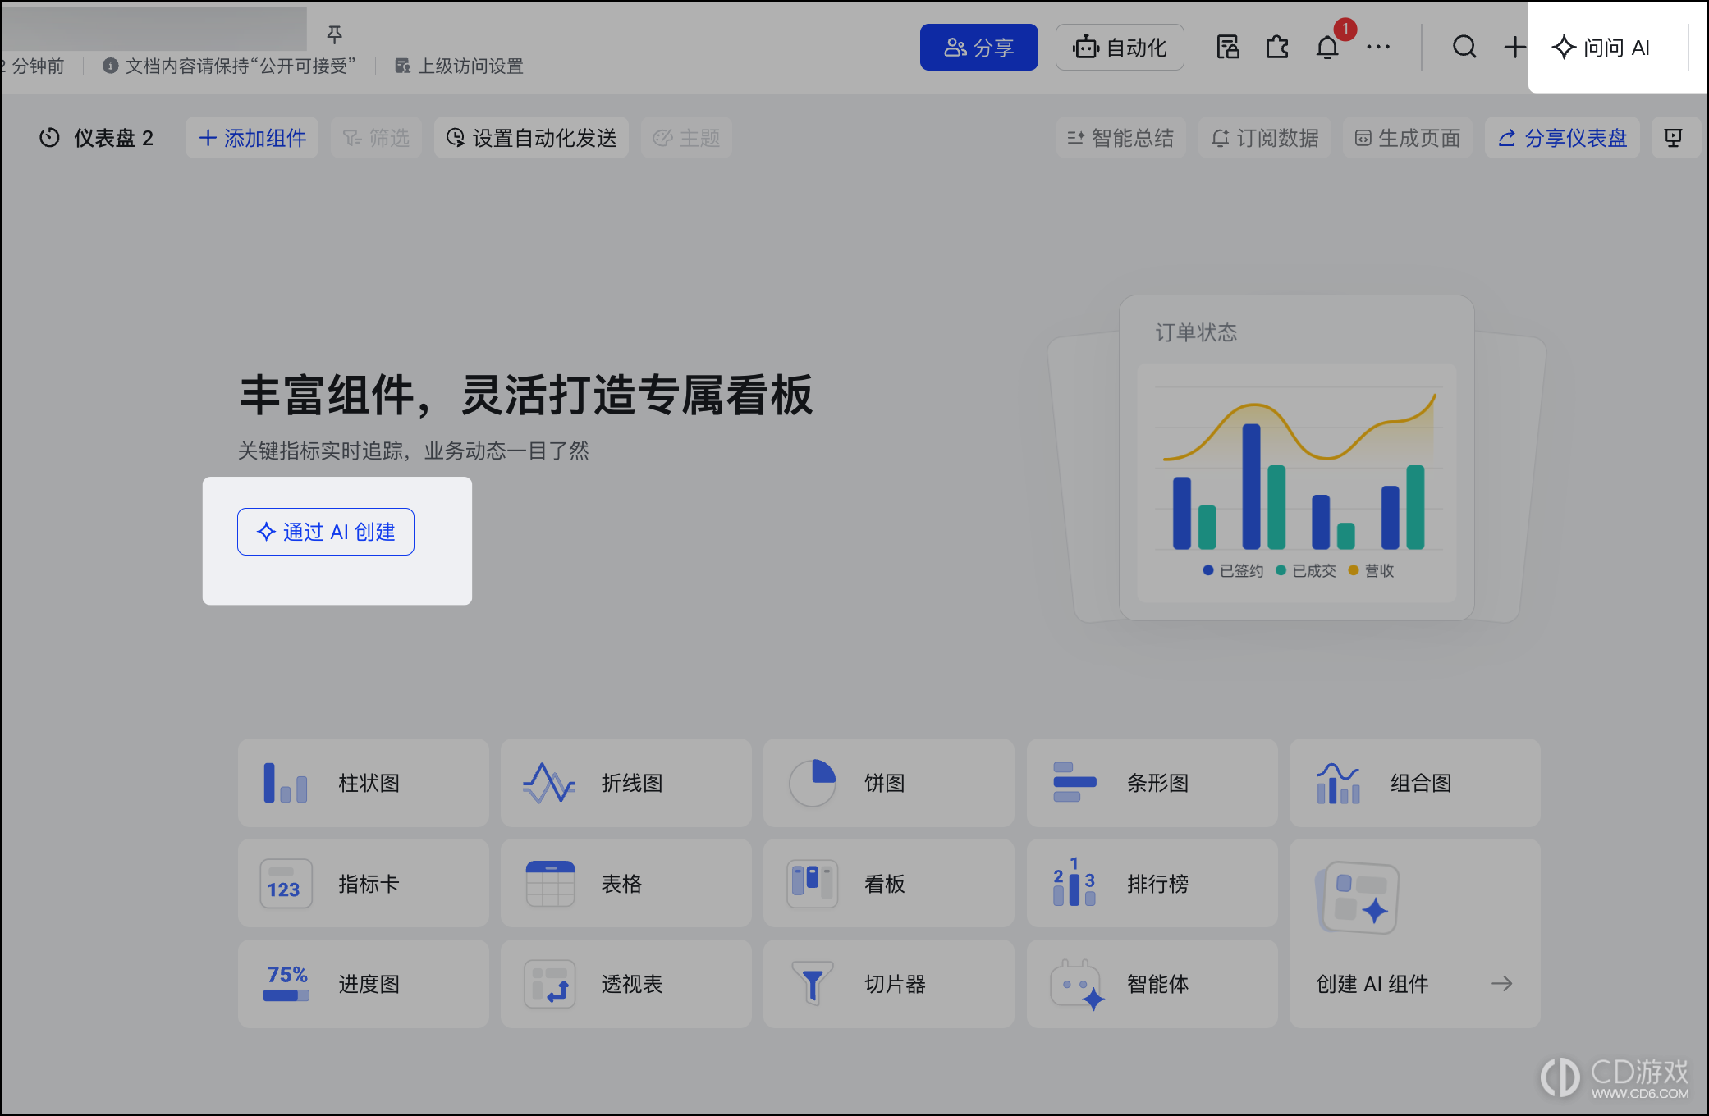Click the pin icon near title
This screenshot has height=1116, width=1709.
click(x=334, y=34)
